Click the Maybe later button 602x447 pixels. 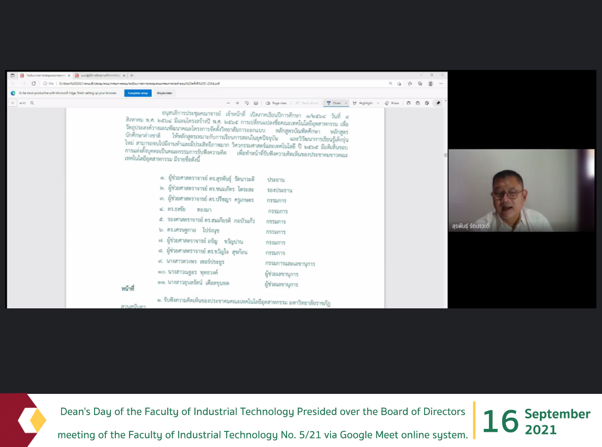click(x=164, y=93)
